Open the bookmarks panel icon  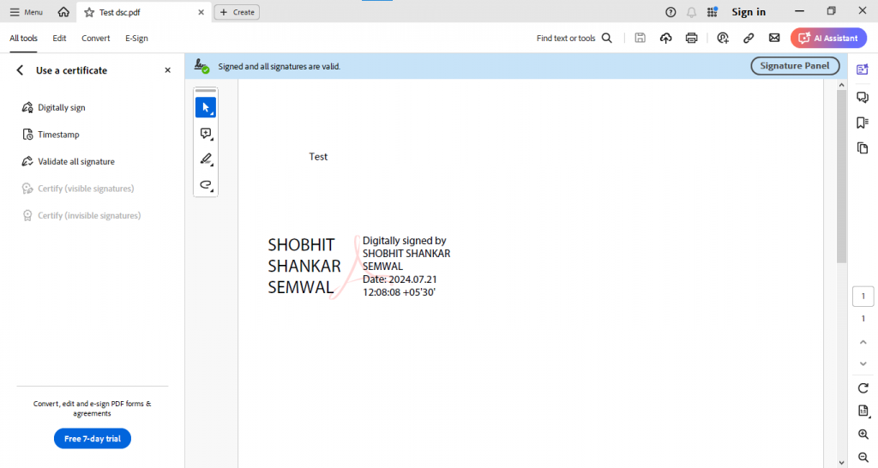(x=863, y=123)
